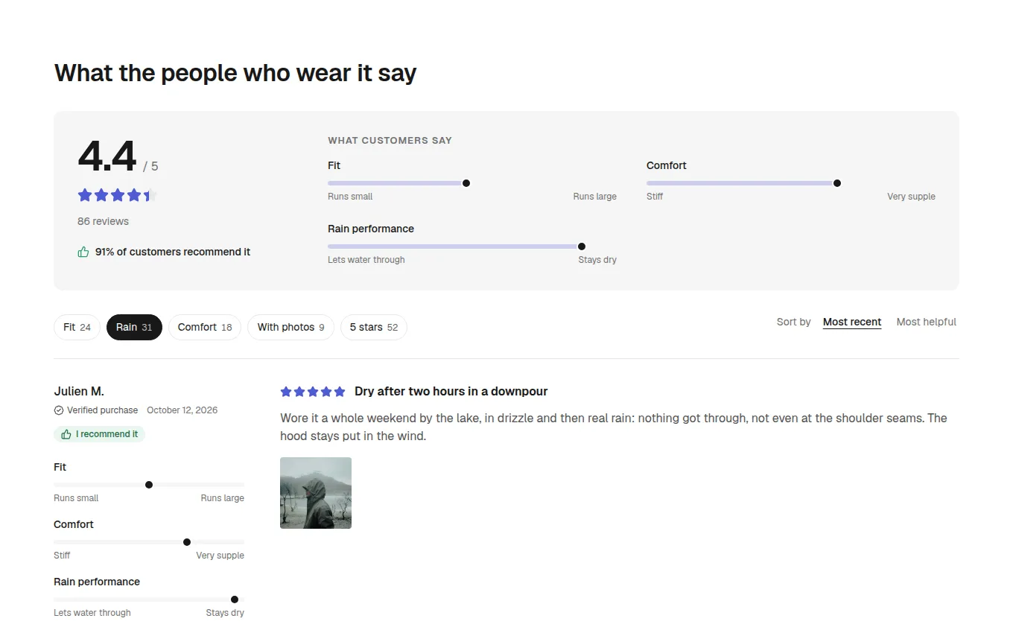Open the hooded jacket review photo

coord(316,493)
